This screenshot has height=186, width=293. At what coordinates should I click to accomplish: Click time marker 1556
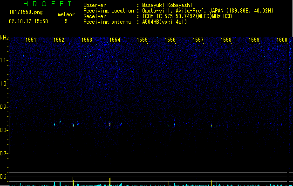[x=170, y=40]
